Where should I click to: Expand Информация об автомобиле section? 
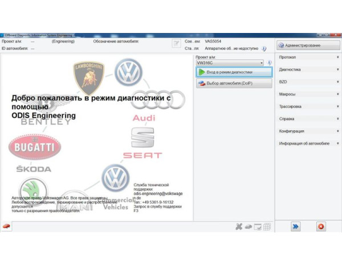tap(308, 143)
